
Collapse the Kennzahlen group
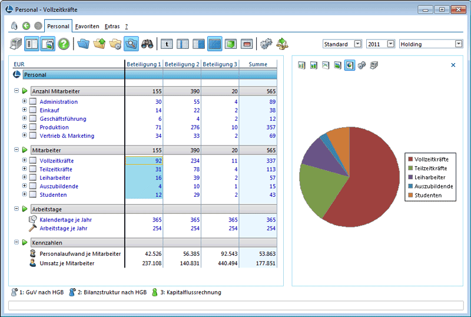(16, 242)
